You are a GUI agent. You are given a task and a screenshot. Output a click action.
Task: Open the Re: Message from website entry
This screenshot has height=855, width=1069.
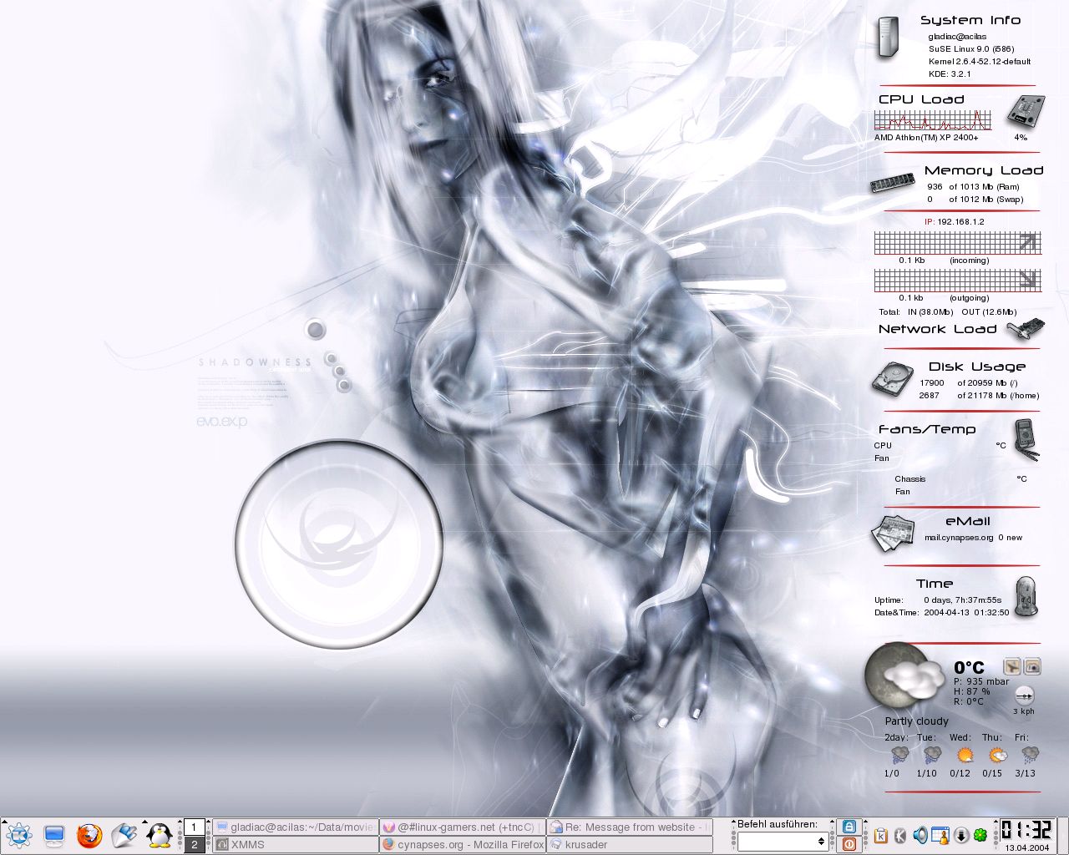pyautogui.click(x=631, y=827)
